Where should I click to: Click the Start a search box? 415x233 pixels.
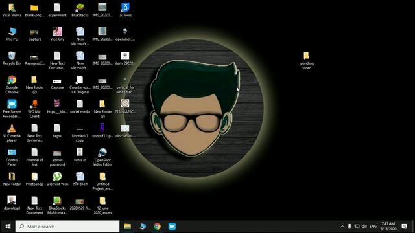pos(67,227)
